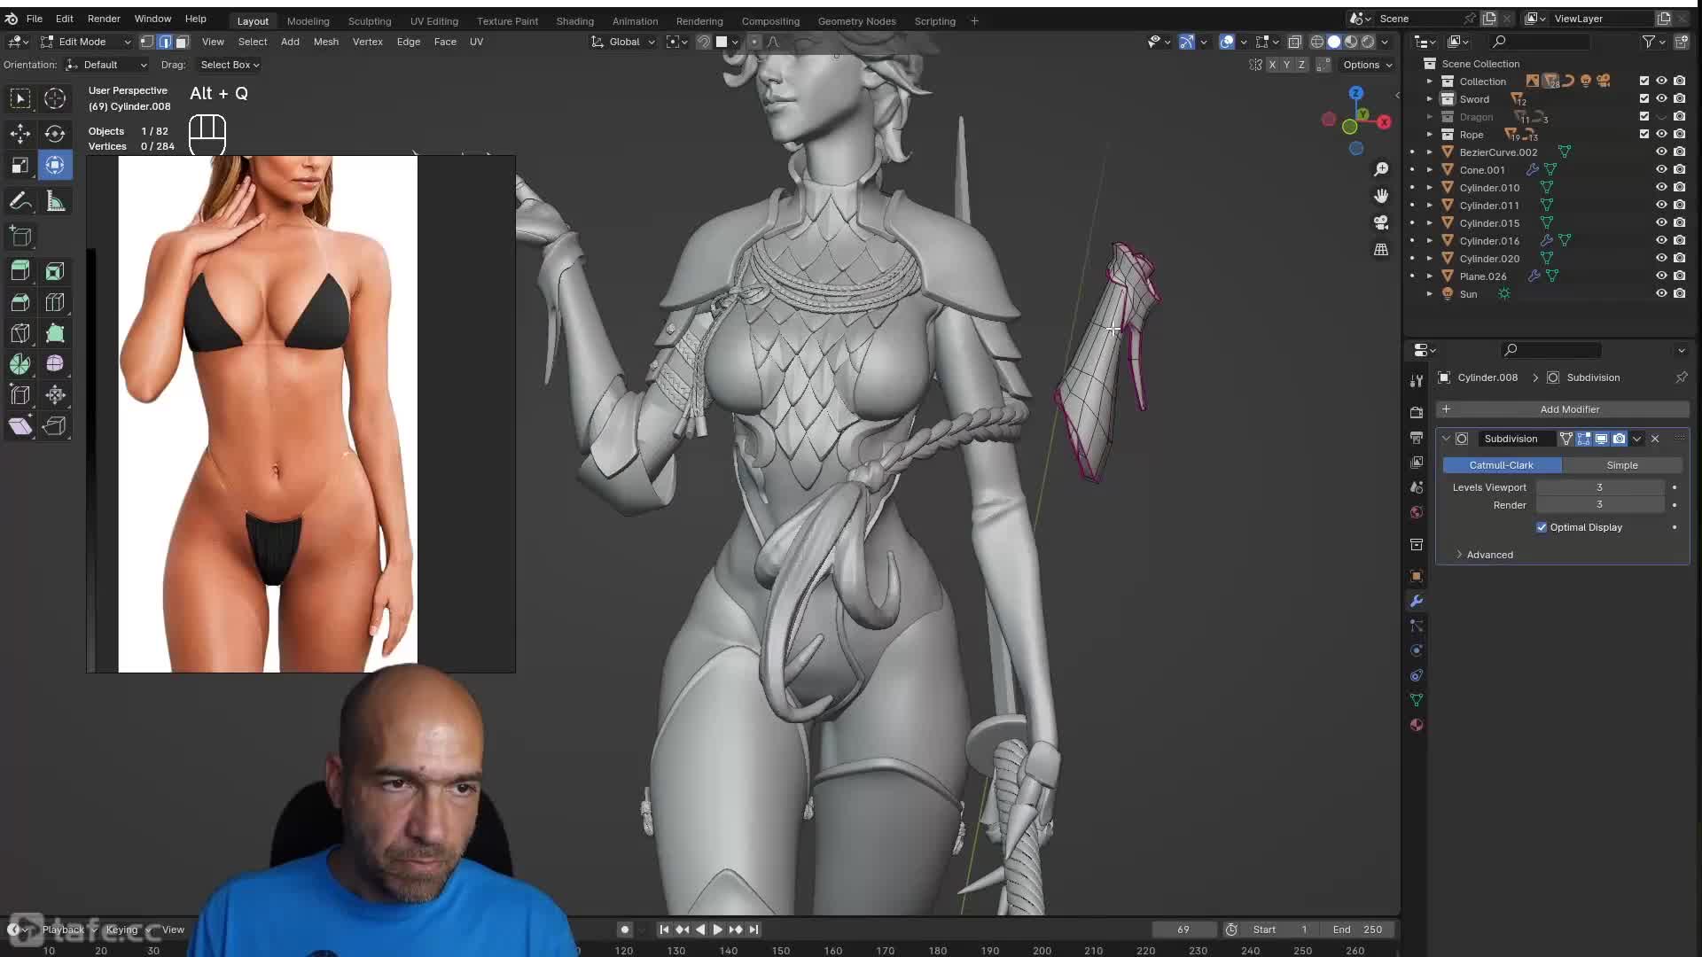Screen dimensions: 1702x957
Task: Open the Edit Mode dropdown
Action: tap(86, 42)
